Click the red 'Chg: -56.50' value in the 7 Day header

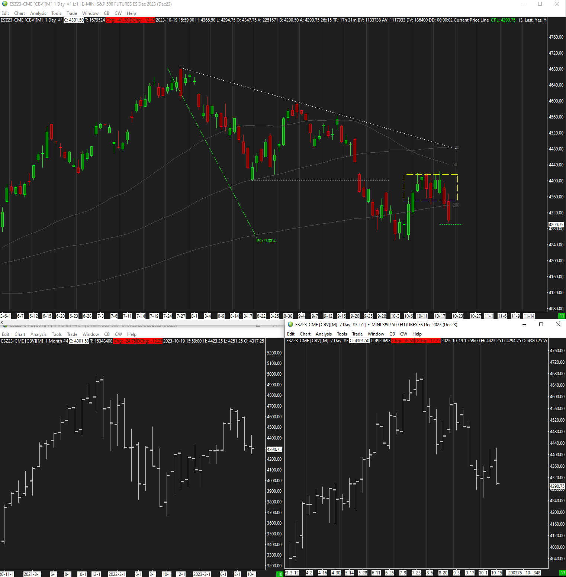tap(403, 341)
